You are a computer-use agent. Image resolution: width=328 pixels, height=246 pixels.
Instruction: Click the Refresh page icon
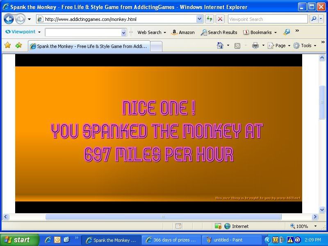click(x=210, y=19)
